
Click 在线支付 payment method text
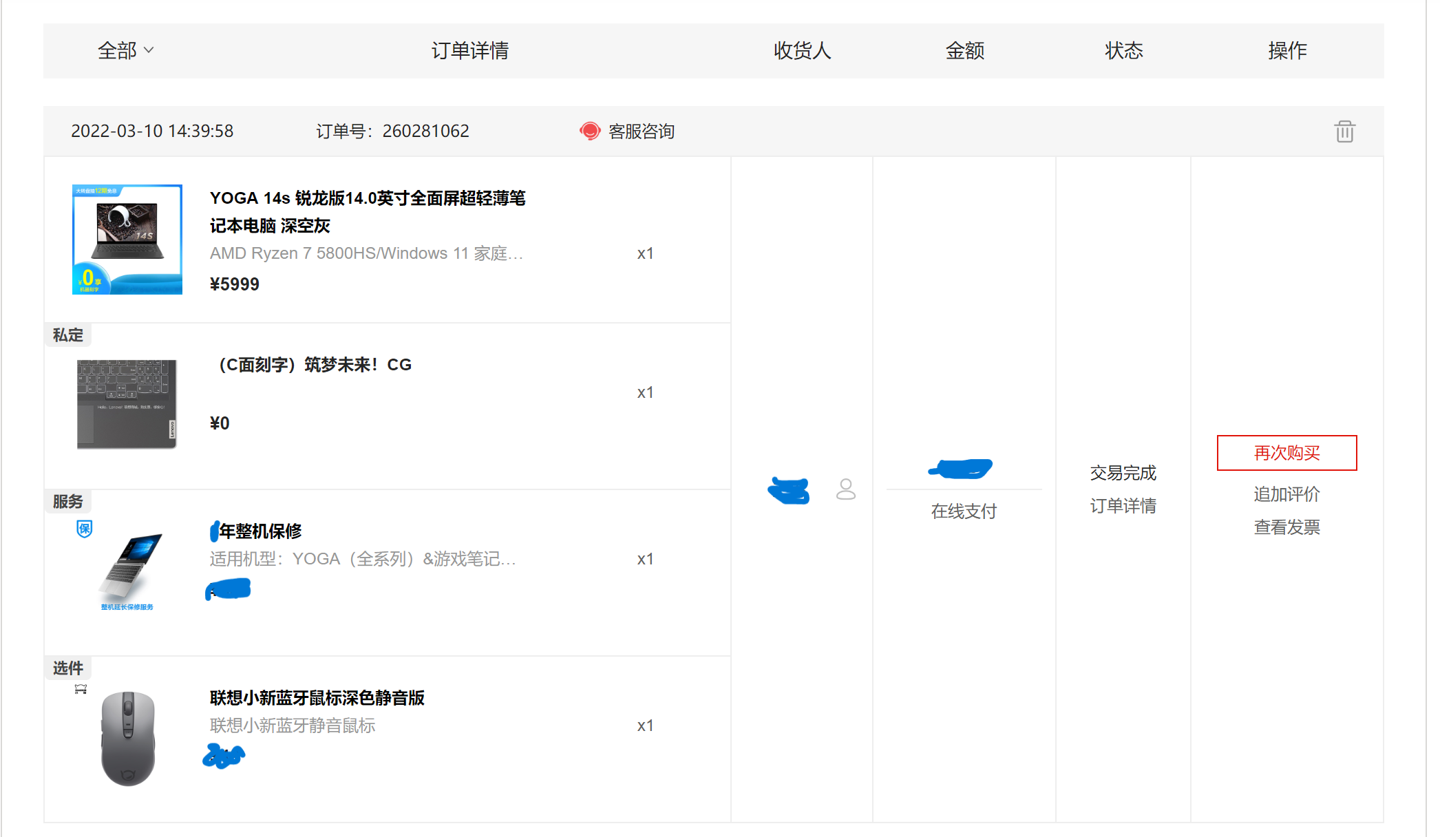click(964, 511)
